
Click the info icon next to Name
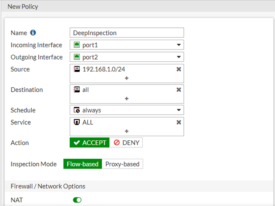coord(33,33)
